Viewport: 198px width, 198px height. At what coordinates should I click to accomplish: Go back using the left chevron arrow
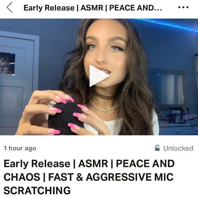(x=10, y=7)
